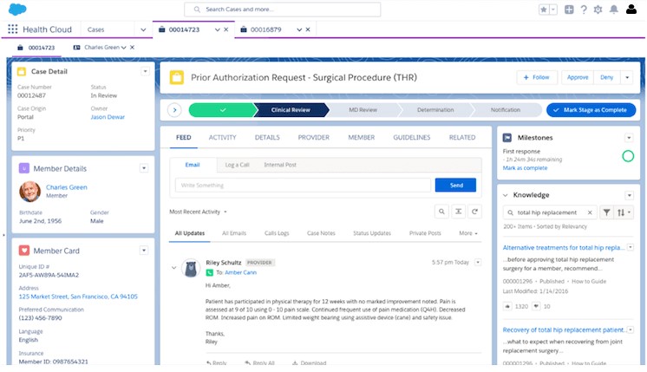The height and width of the screenshot is (372, 647).
Task: Collapse the Riley Schultz feed post
Action: (x=173, y=268)
